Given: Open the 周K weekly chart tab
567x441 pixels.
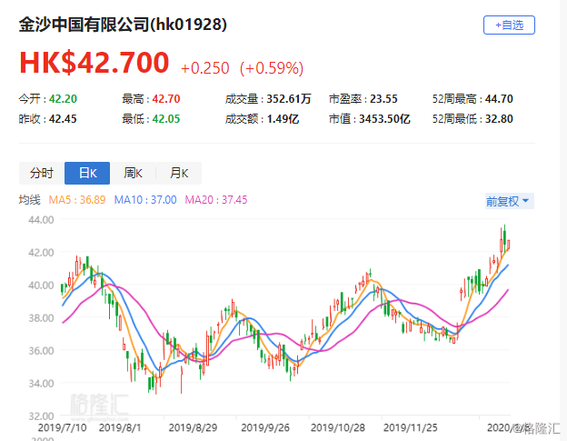Looking at the screenshot, I should point(133,173).
